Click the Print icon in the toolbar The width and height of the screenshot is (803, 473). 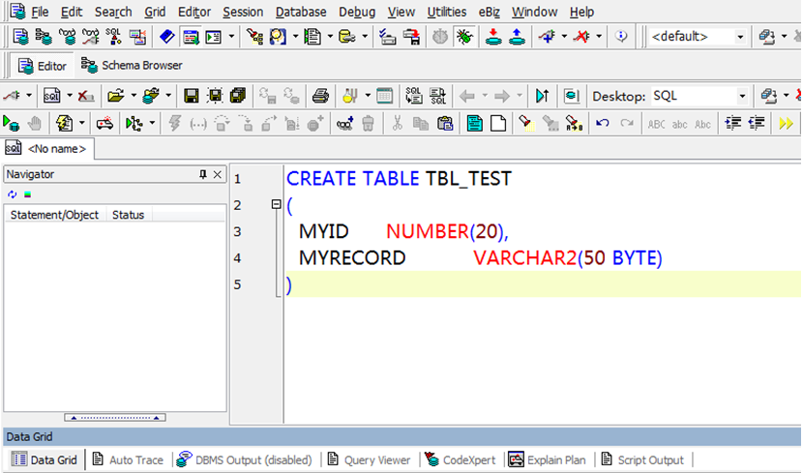tap(320, 96)
